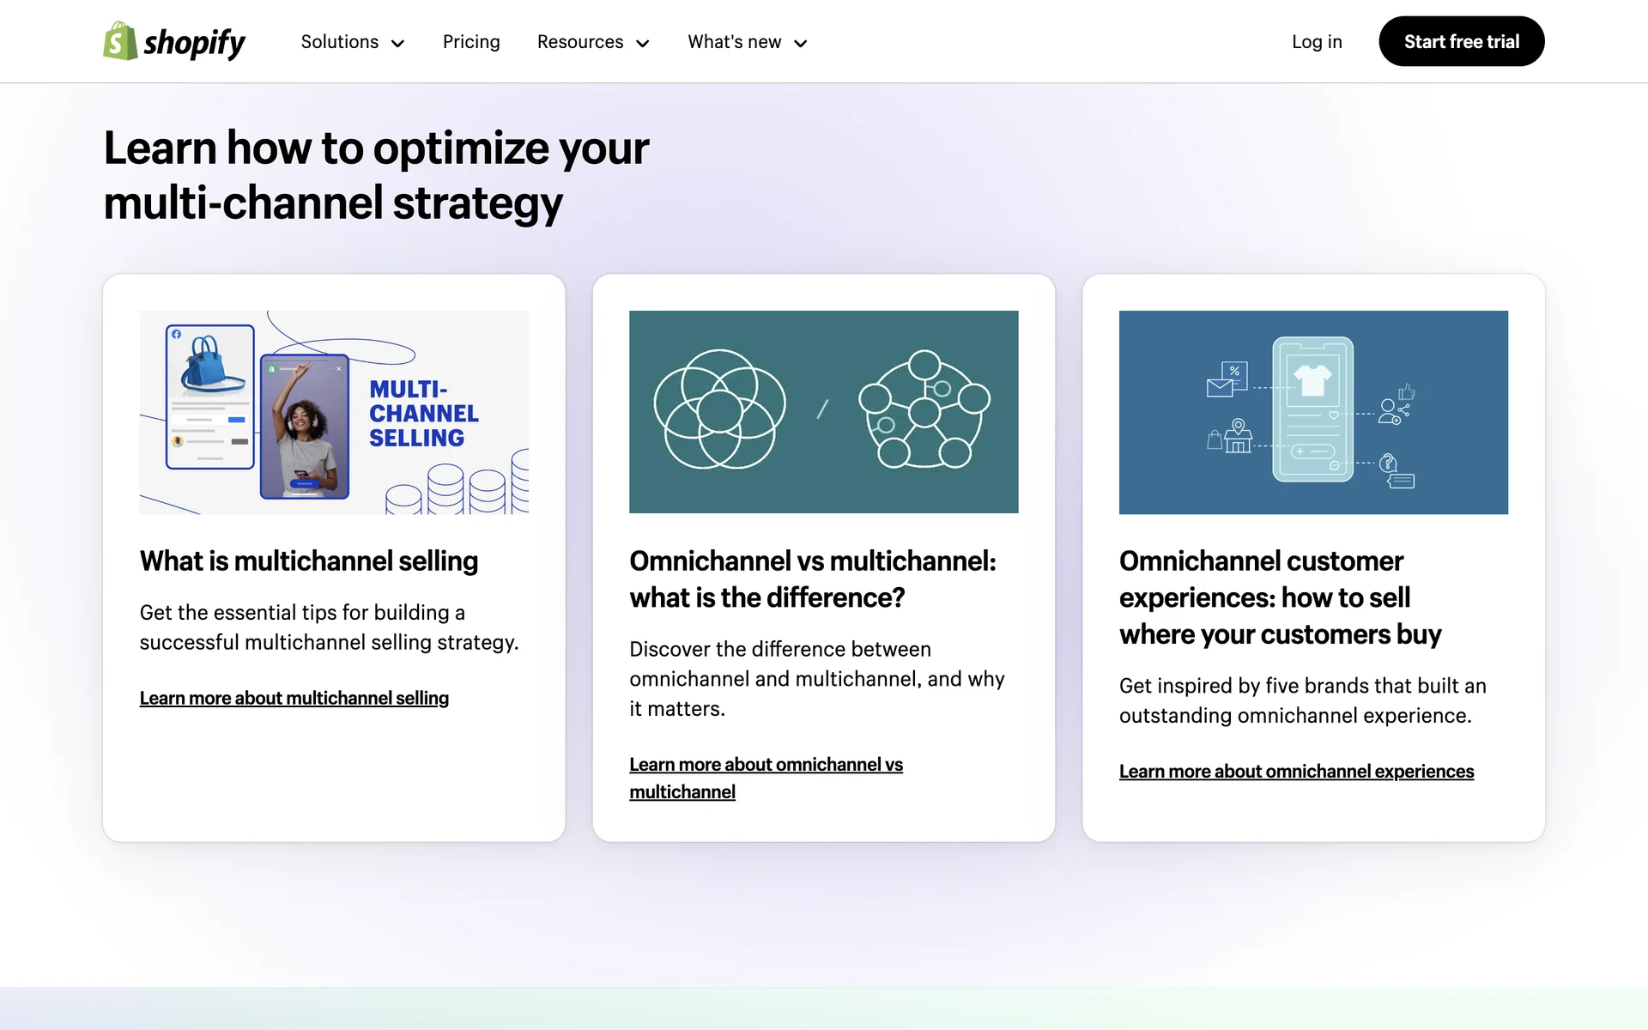This screenshot has height=1030, width=1648.
Task: Click Omnichannel customer experiences card heading
Action: 1279,597
